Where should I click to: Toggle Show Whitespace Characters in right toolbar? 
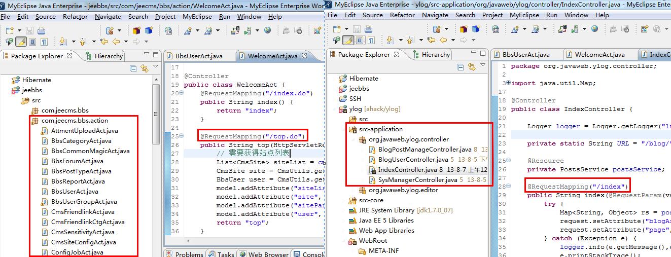[x=372, y=40]
